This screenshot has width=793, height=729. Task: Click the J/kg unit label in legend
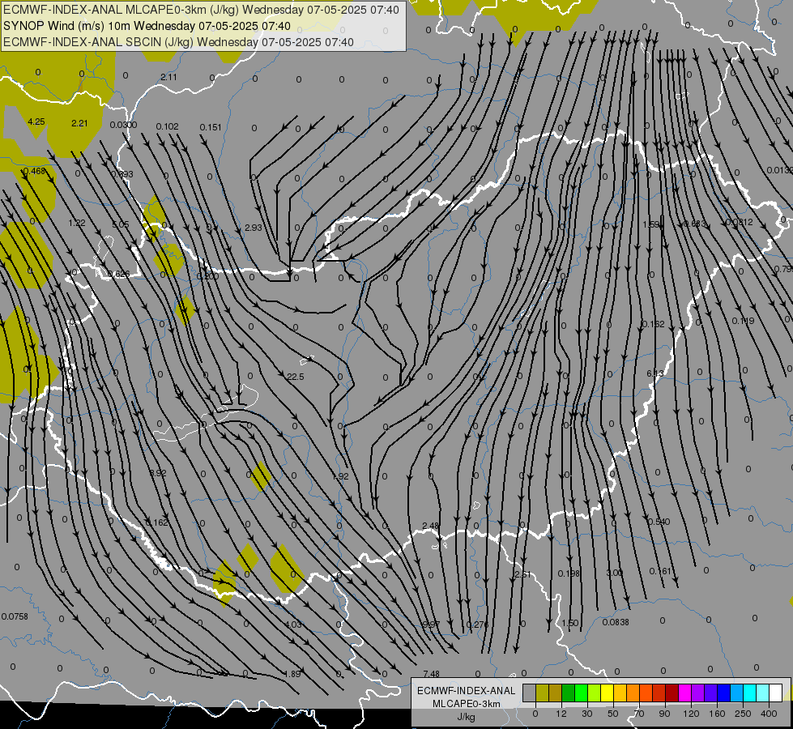point(466,716)
